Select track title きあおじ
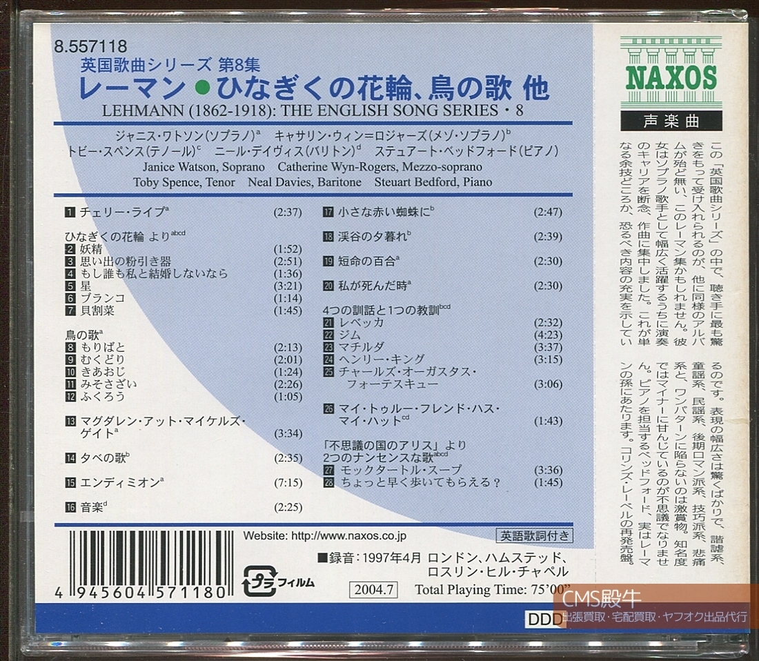This screenshot has width=759, height=661. point(103,372)
